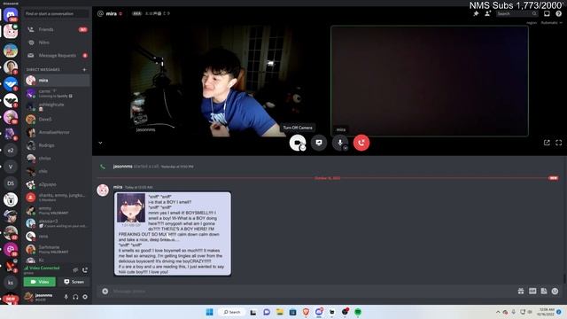The image size is (567, 319).
Task: Enter full screen call view
Action: (559, 143)
